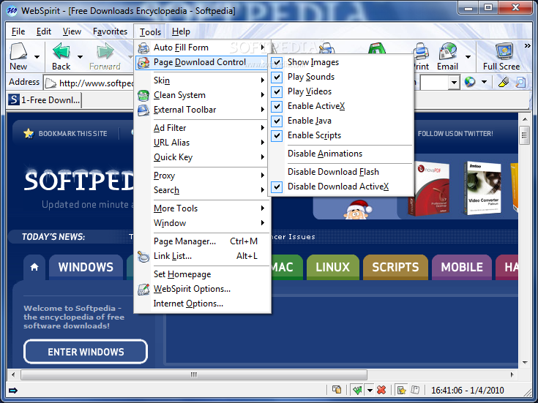Viewport: 538px width, 403px height.
Task: Click the Link List magnifier icon
Action: [143, 256]
